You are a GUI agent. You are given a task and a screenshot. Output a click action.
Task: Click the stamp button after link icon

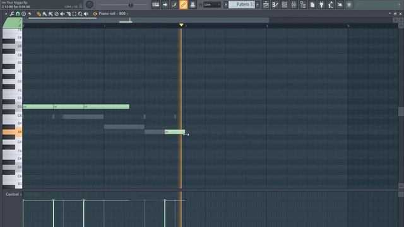193,4
